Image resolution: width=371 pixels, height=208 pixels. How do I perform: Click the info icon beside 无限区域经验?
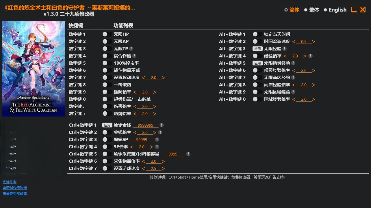click(293, 92)
